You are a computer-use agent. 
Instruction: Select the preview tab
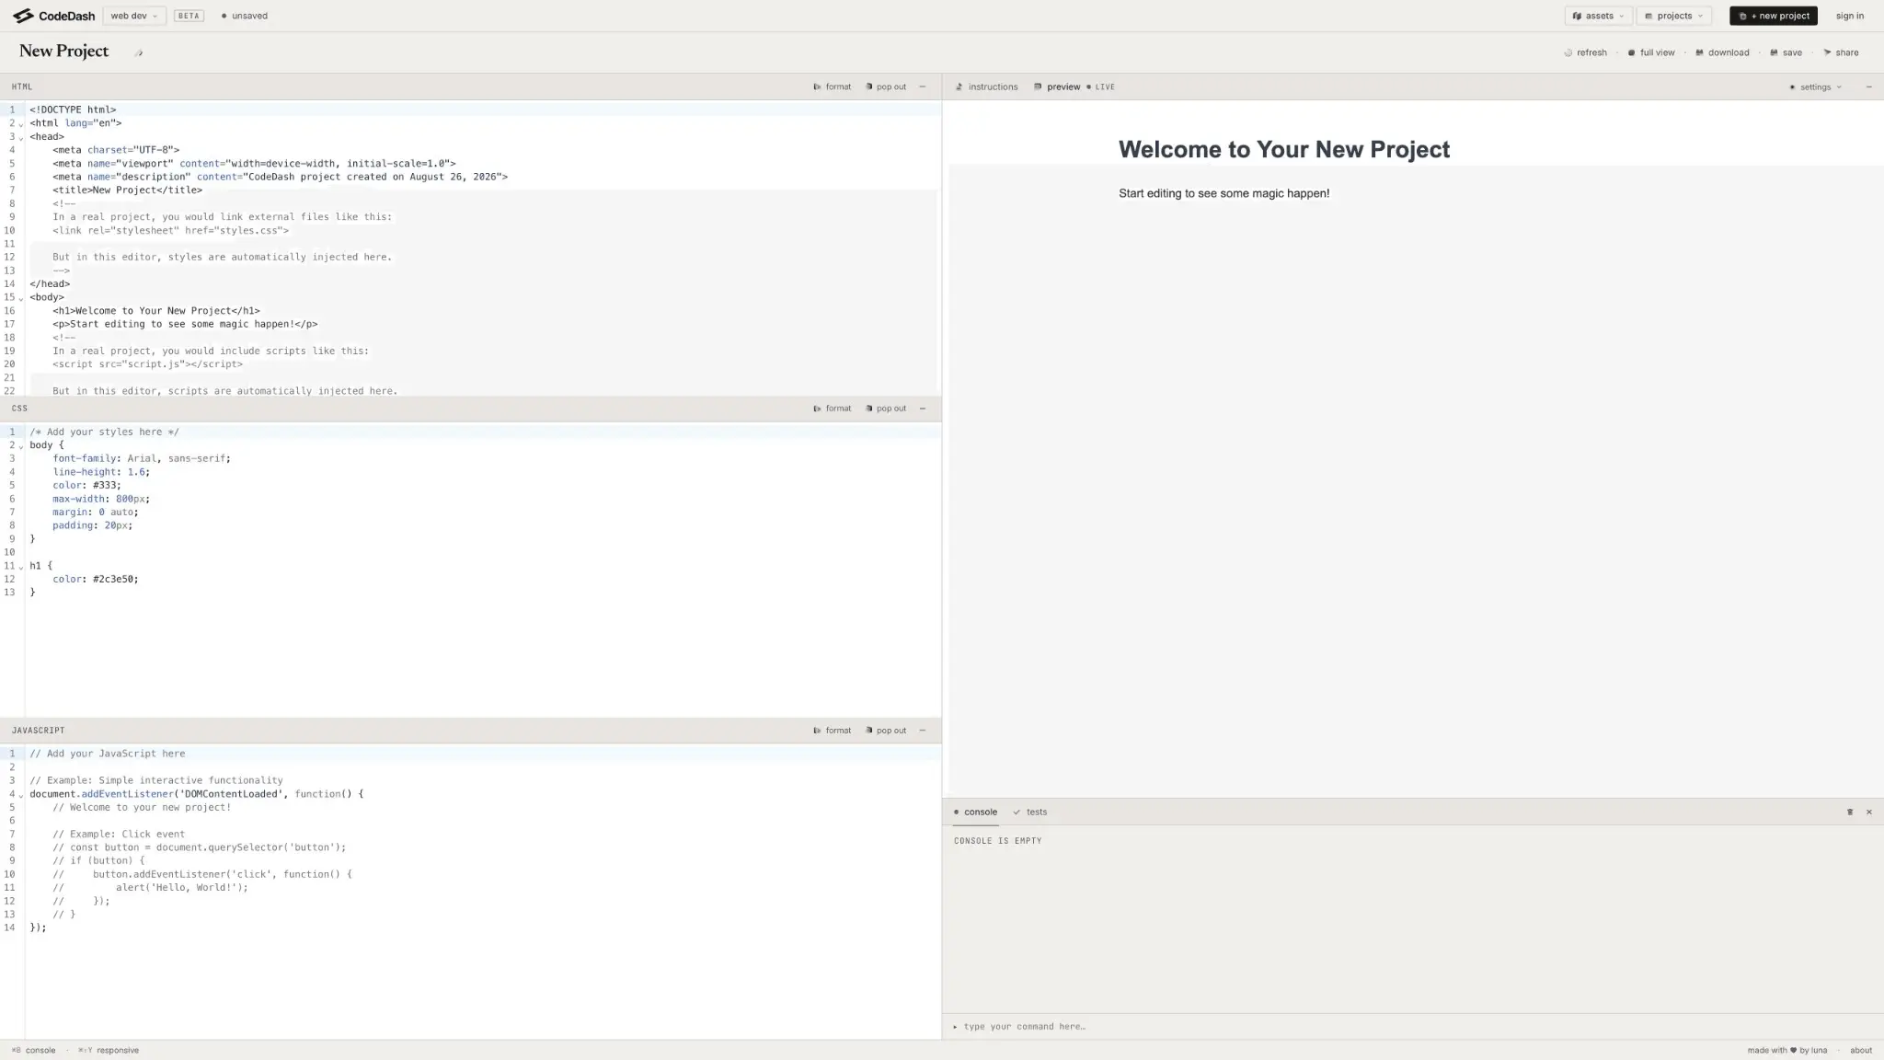tap(1056, 86)
